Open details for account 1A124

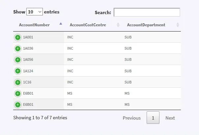[x=18, y=71]
